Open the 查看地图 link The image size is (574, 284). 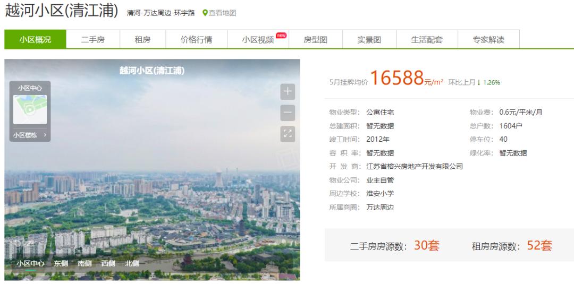click(x=222, y=13)
